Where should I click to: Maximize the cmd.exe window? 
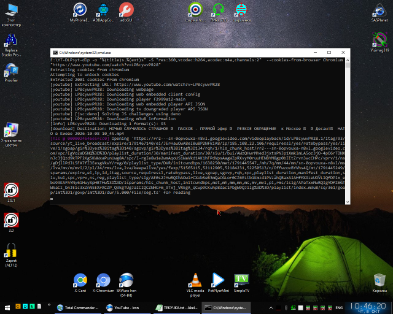pyautogui.click(x=329, y=52)
